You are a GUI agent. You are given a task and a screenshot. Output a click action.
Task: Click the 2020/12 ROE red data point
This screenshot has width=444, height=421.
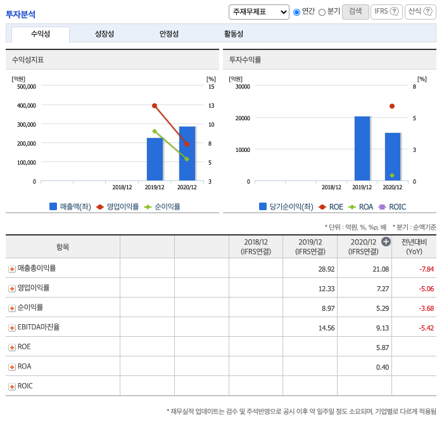392,106
